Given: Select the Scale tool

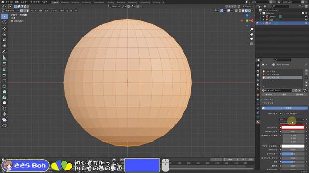Looking at the screenshot, I should 4,40.
